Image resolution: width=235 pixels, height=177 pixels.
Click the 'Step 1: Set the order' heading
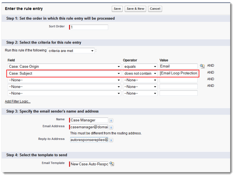(60, 18)
